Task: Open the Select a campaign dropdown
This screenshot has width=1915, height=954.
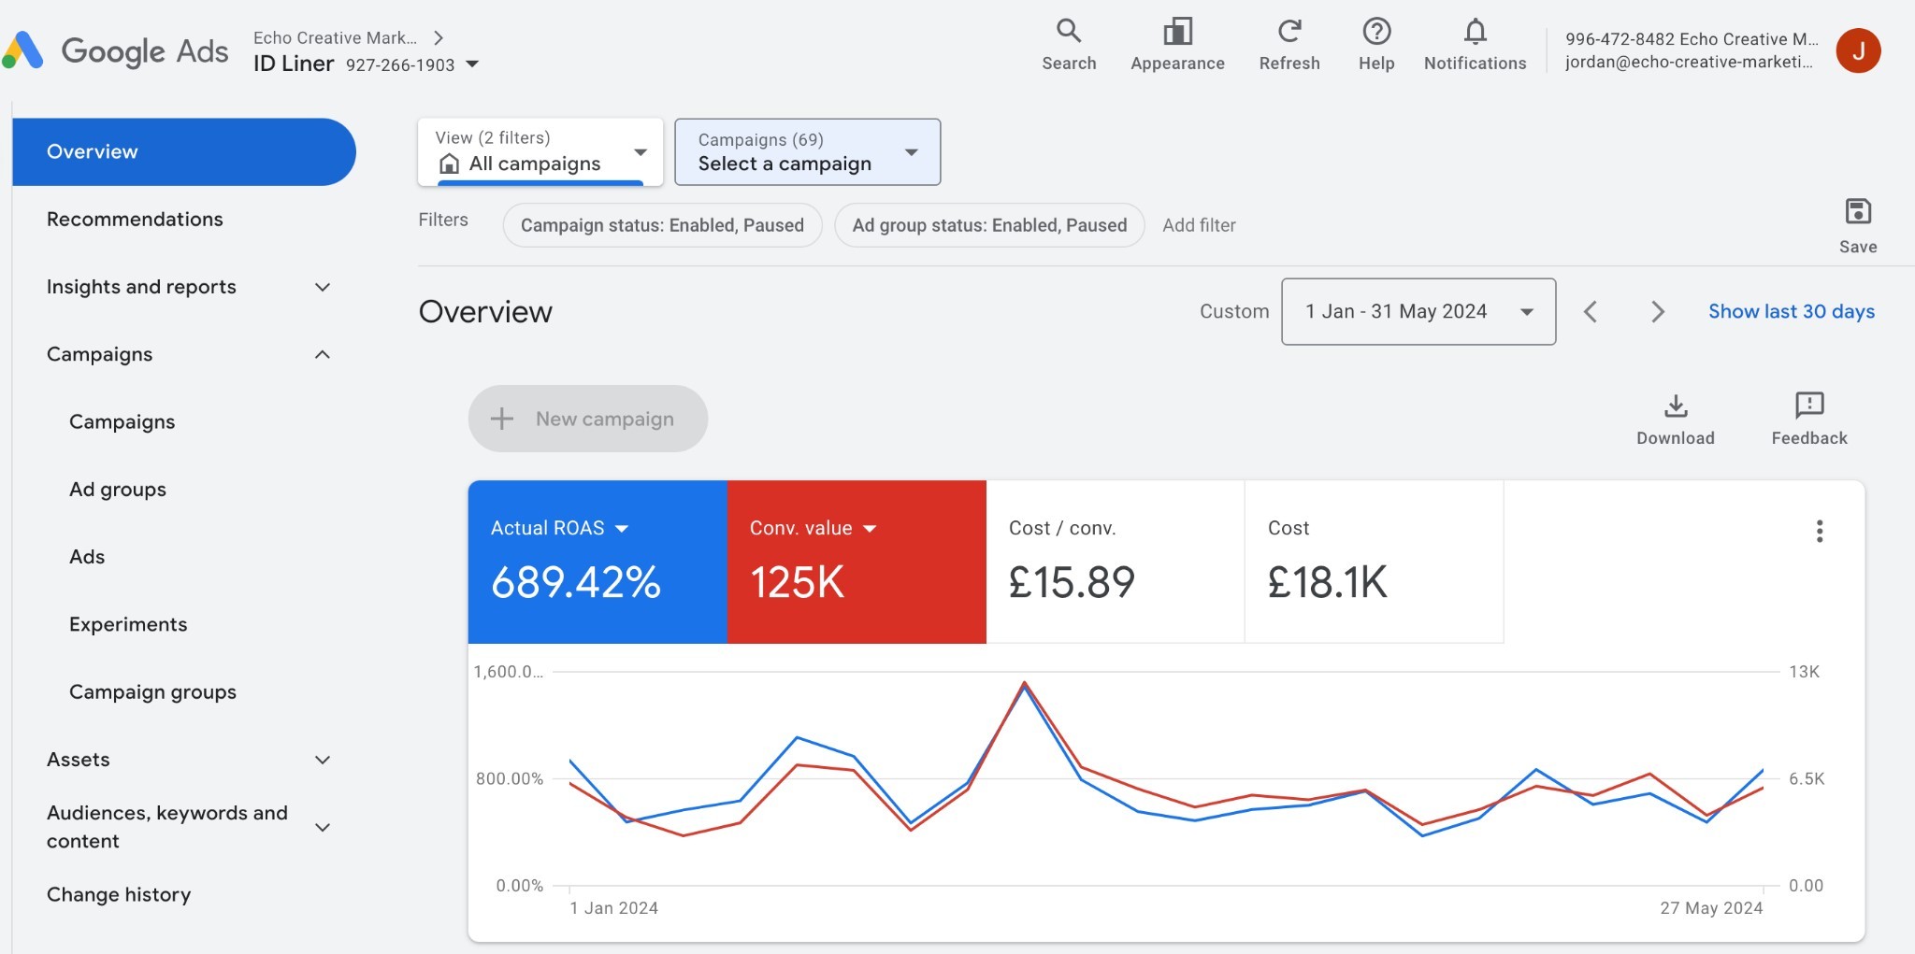Action: click(x=807, y=151)
